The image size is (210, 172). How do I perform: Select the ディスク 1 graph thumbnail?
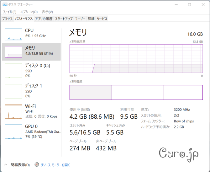coord(13,90)
